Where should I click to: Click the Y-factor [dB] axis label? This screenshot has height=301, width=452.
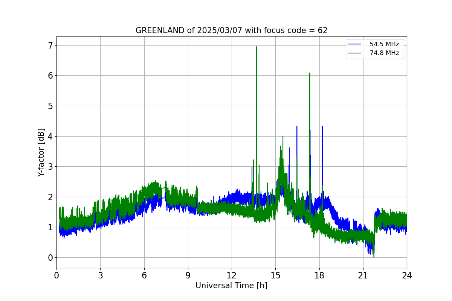pos(41,152)
